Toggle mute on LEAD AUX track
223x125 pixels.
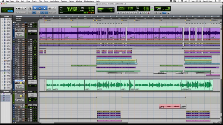[23, 96]
